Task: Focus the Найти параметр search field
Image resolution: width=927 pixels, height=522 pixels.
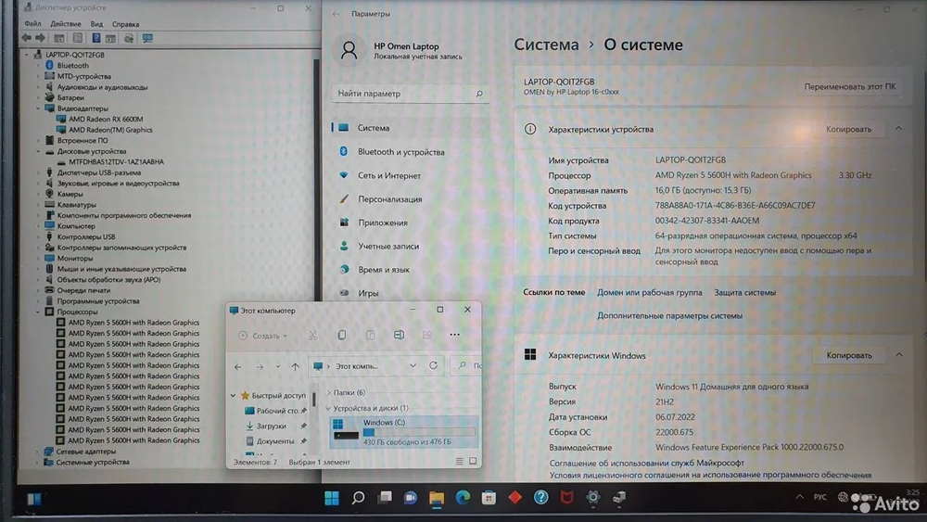Action: [x=410, y=94]
